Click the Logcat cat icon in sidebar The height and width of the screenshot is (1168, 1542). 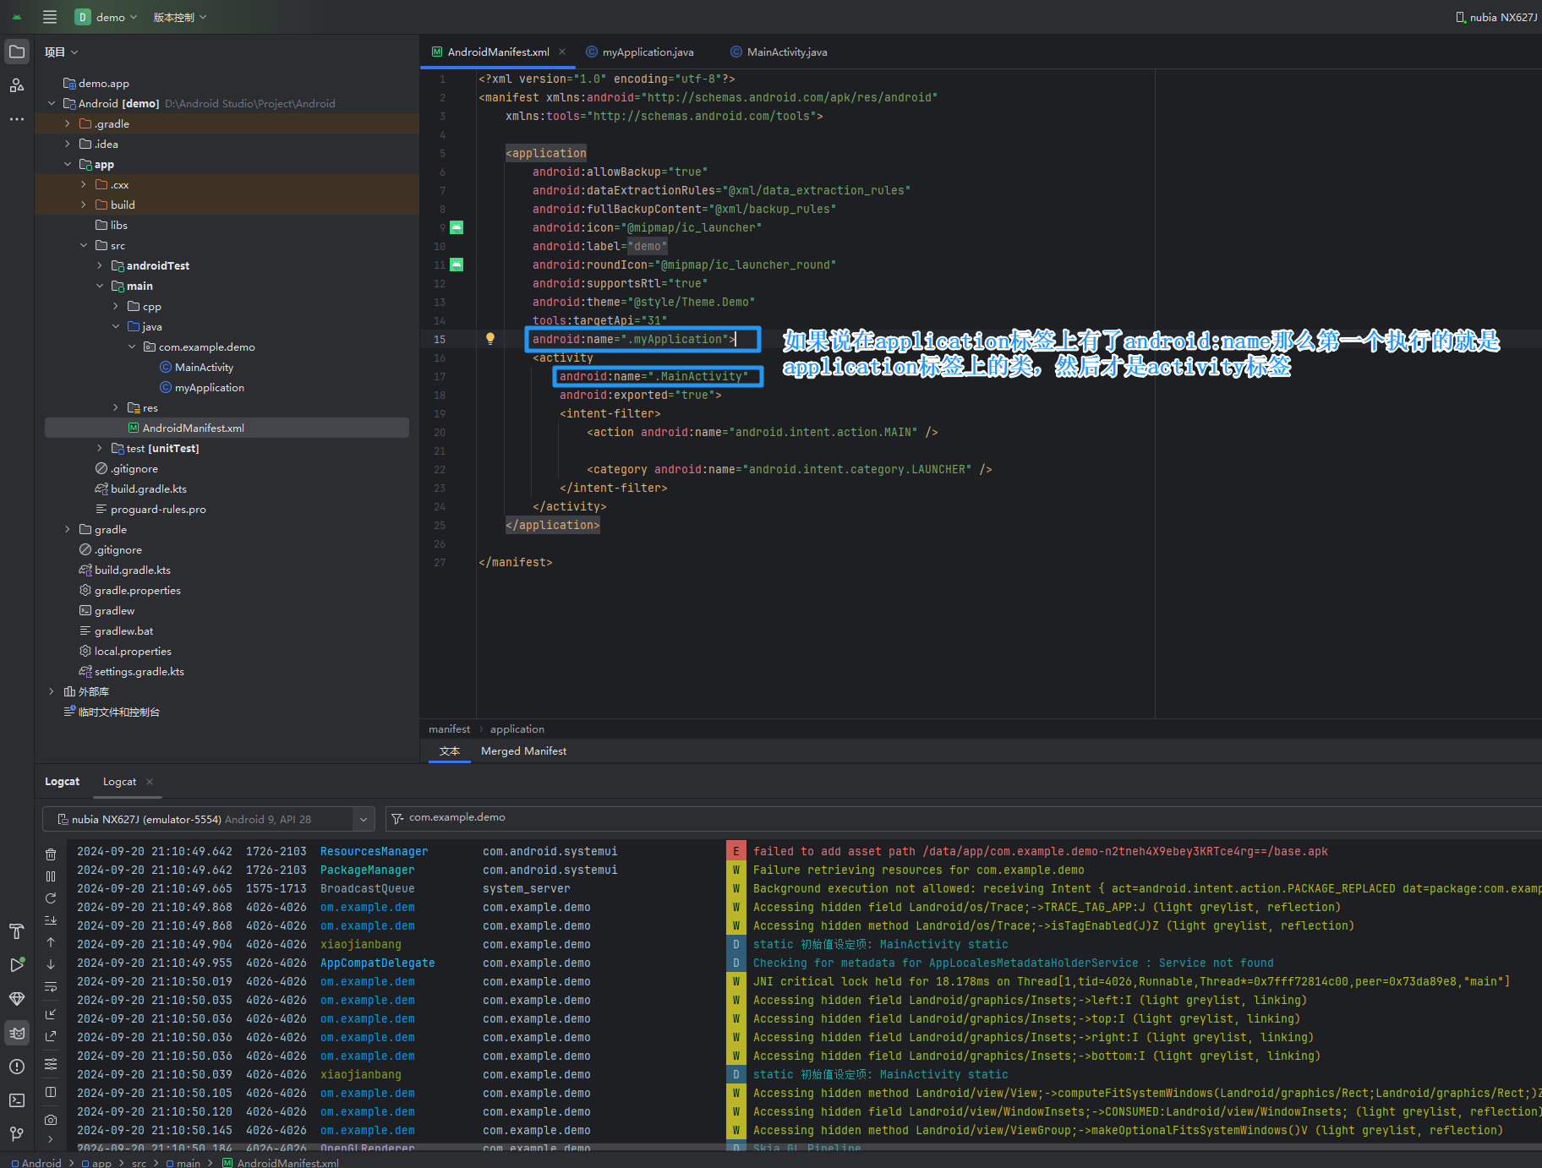[x=17, y=1033]
